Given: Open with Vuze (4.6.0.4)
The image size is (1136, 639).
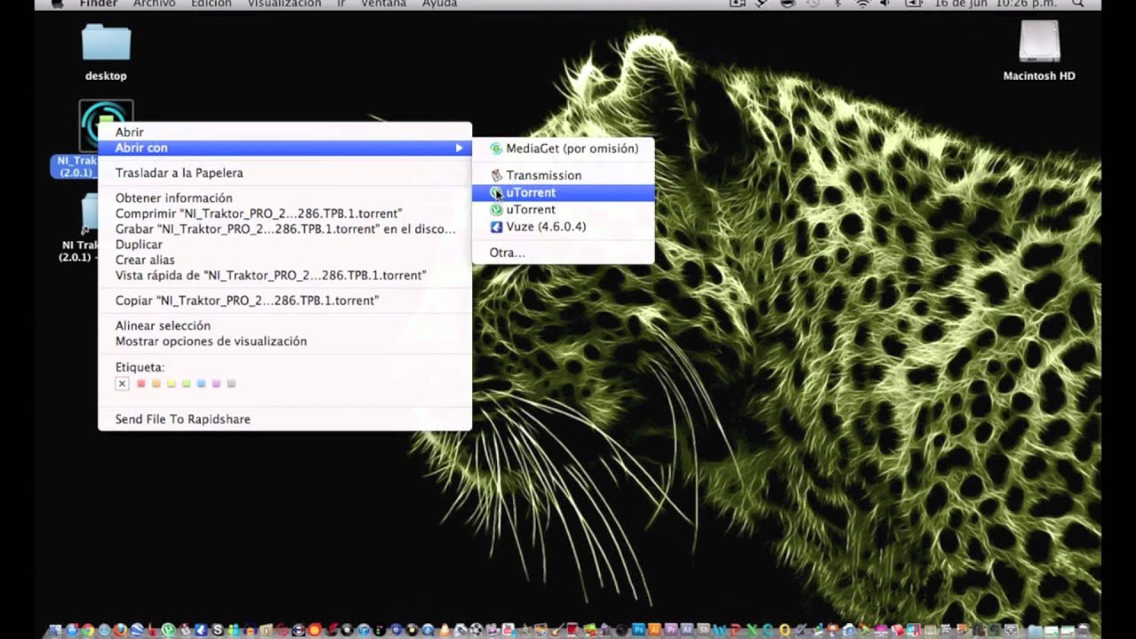Looking at the screenshot, I should (x=564, y=227).
